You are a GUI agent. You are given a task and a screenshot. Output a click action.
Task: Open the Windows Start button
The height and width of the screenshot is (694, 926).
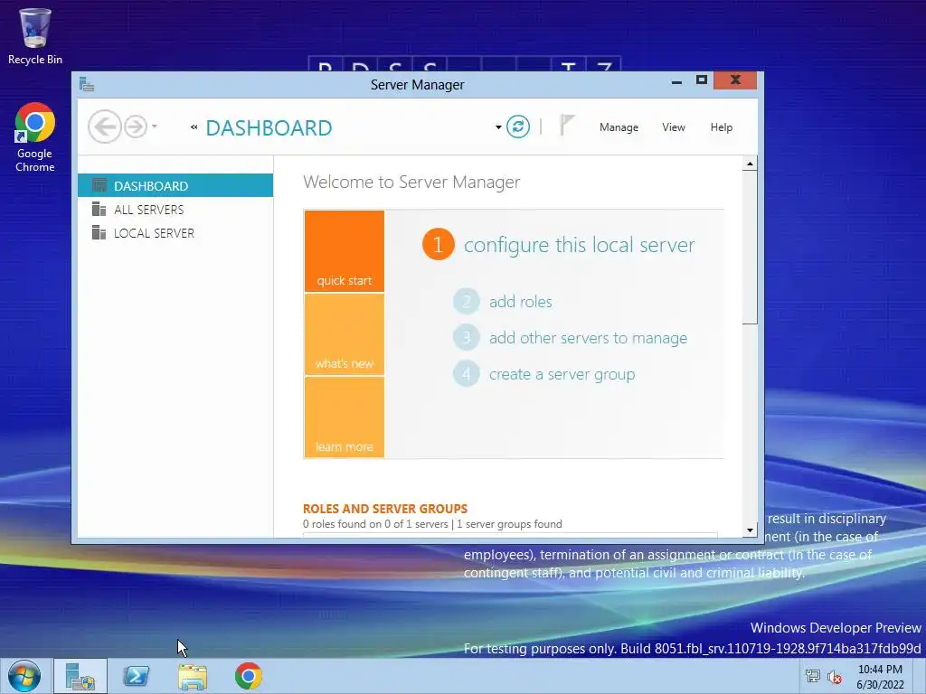tap(24, 676)
